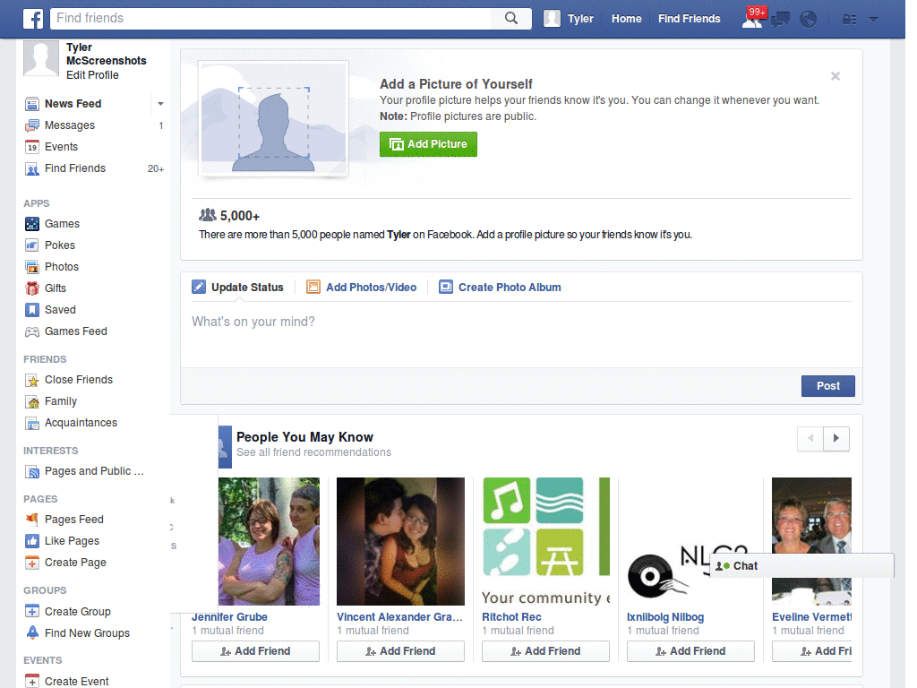Add Jennifer Grube as friend
The width and height of the screenshot is (917, 688).
[x=255, y=651]
